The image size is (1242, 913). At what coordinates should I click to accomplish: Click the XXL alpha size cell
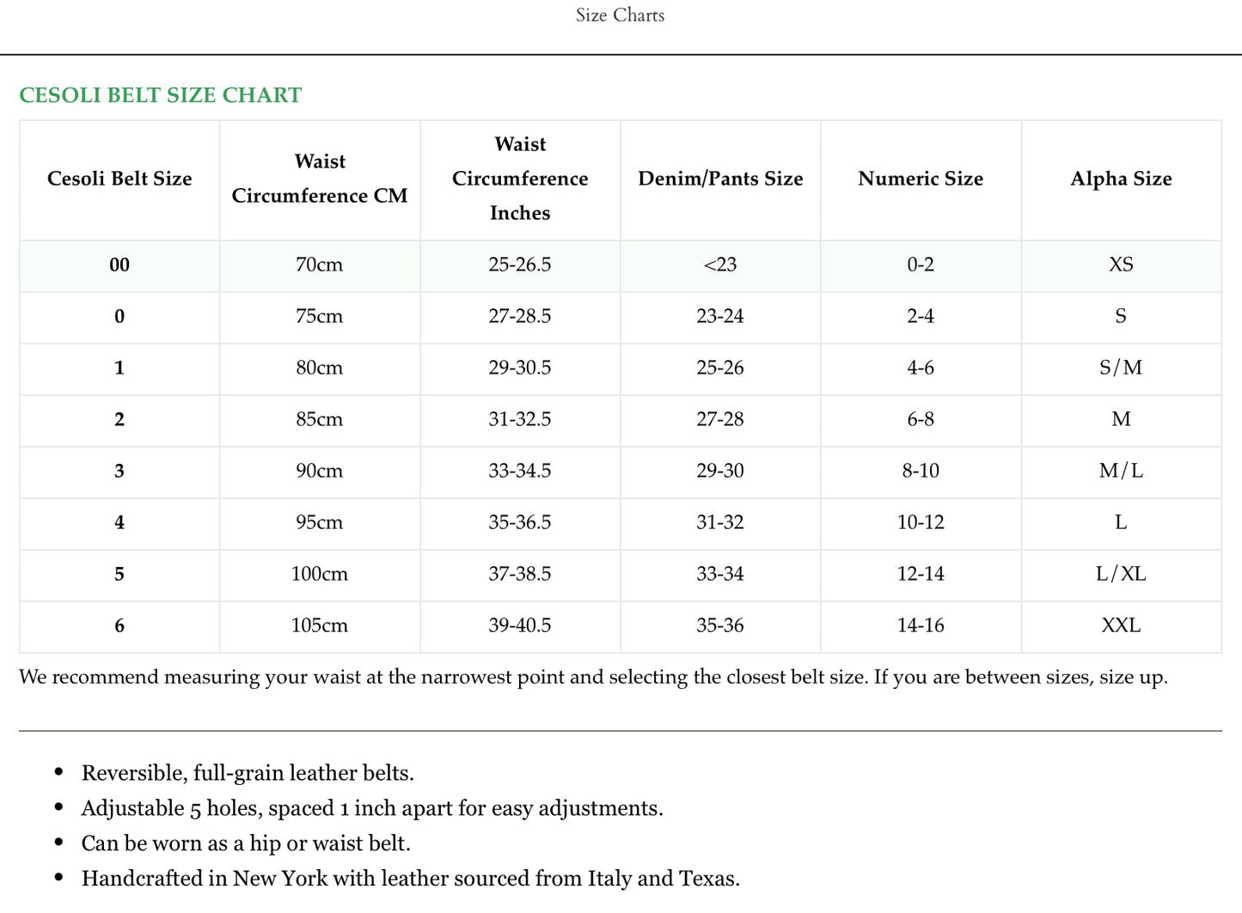tap(1121, 625)
